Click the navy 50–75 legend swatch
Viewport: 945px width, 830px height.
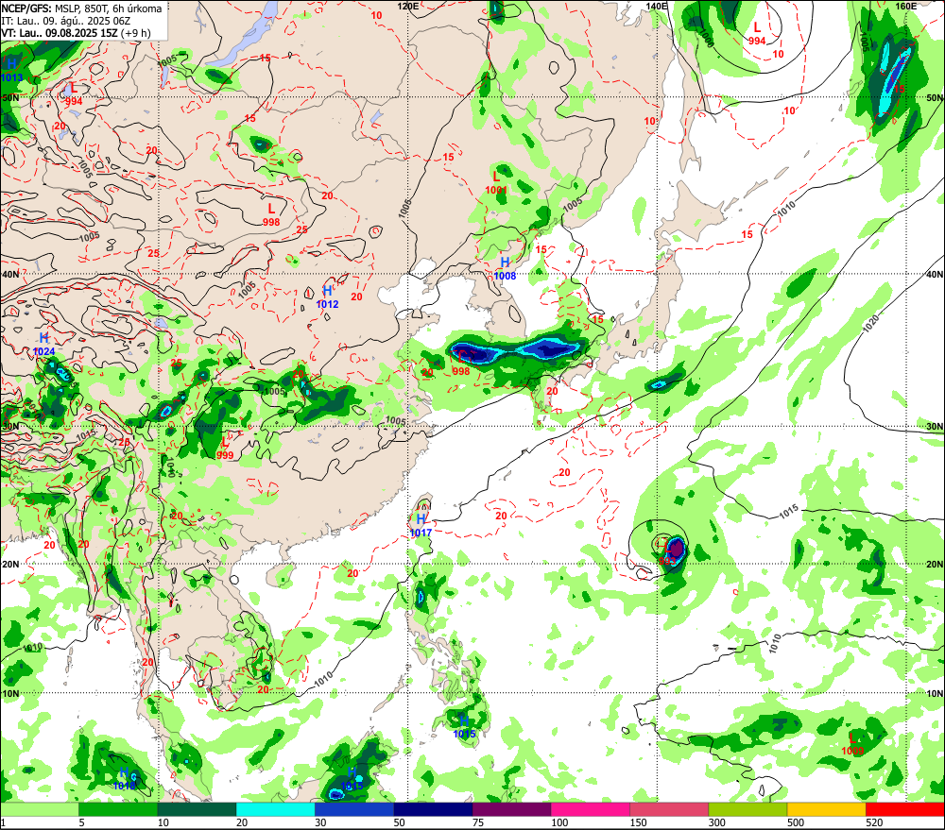(433, 809)
